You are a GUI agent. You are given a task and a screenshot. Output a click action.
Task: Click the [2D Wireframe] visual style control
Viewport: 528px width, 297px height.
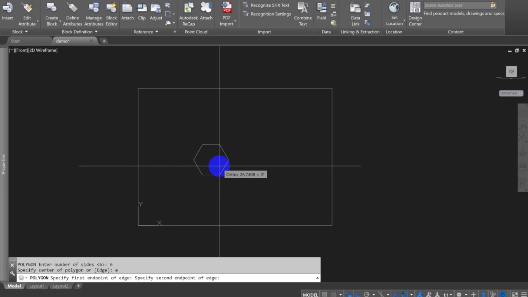pos(43,50)
